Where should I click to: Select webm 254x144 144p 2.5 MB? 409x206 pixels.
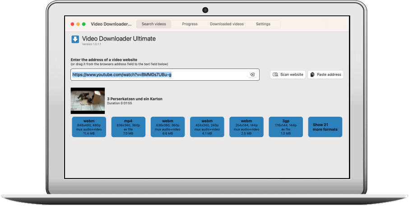pyautogui.click(x=246, y=127)
